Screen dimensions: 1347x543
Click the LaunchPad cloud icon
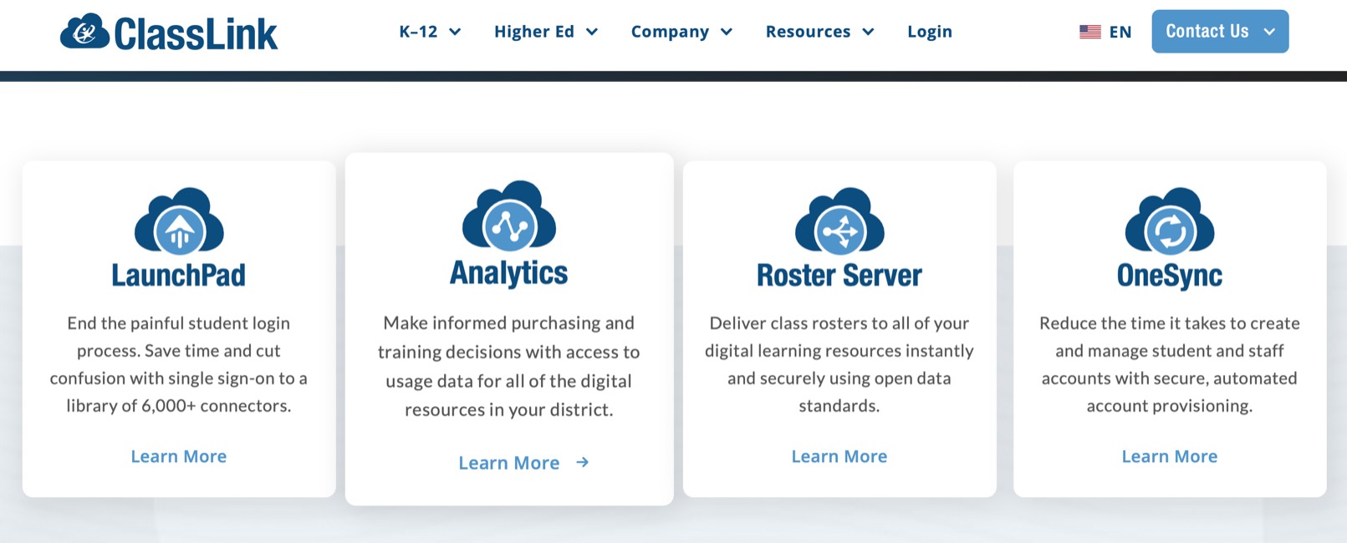(x=179, y=221)
